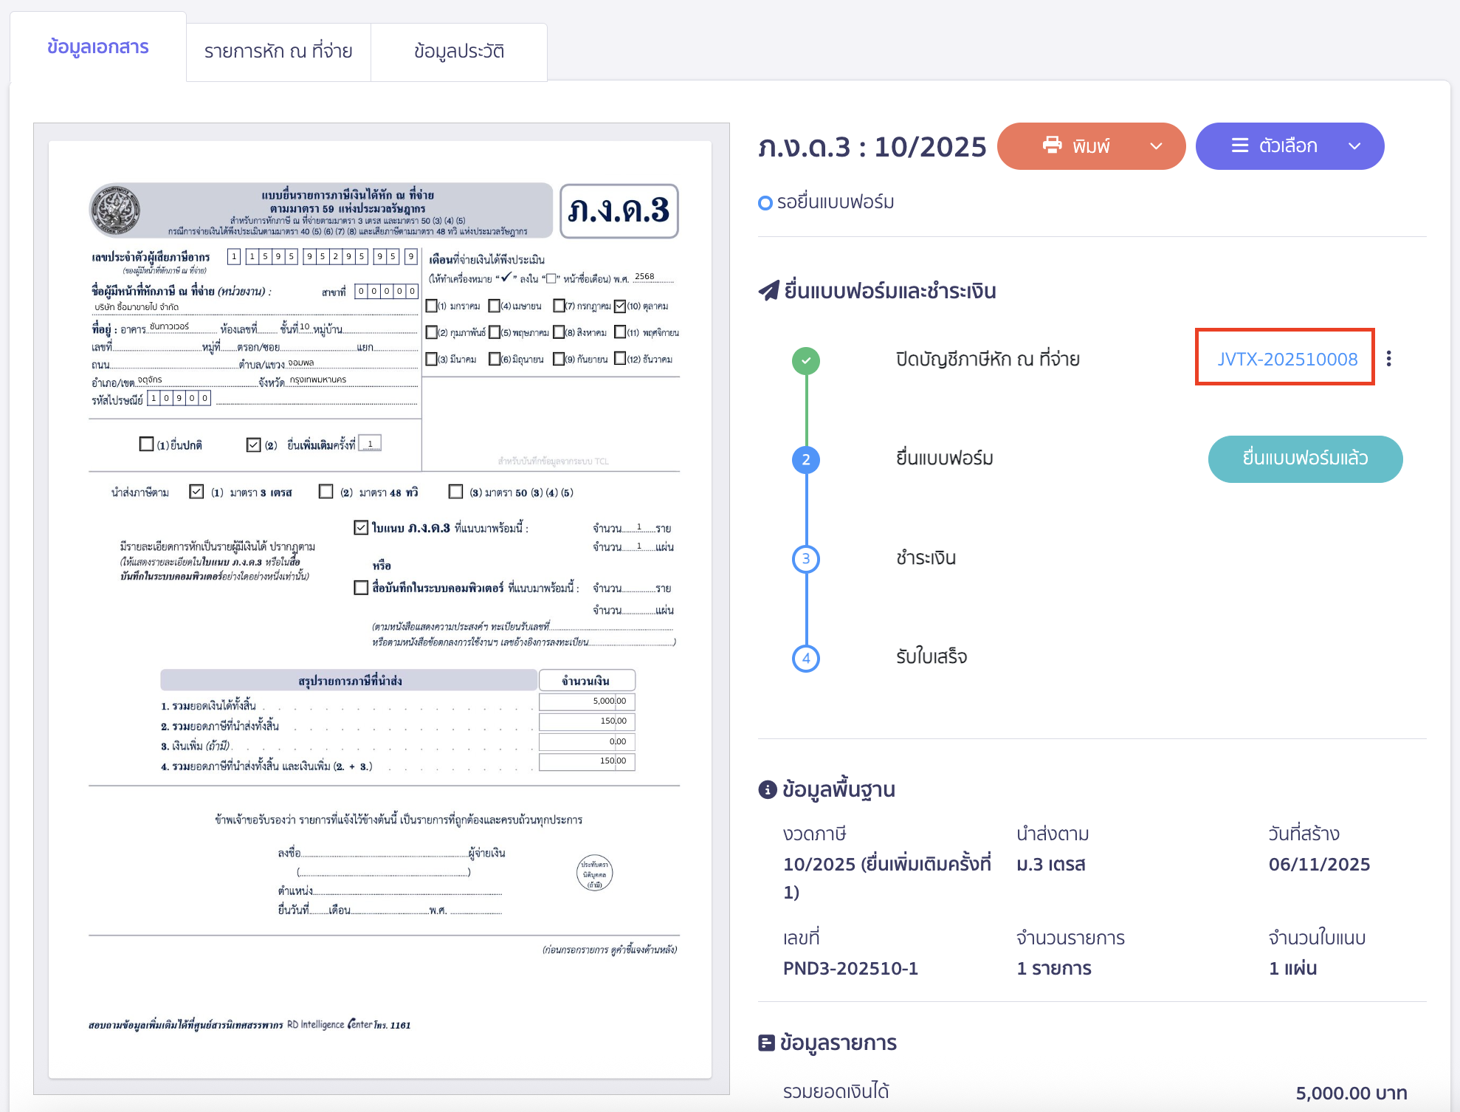The height and width of the screenshot is (1112, 1460).
Task: Open the พิมพ์ dropdown chevron
Action: coord(1155,145)
